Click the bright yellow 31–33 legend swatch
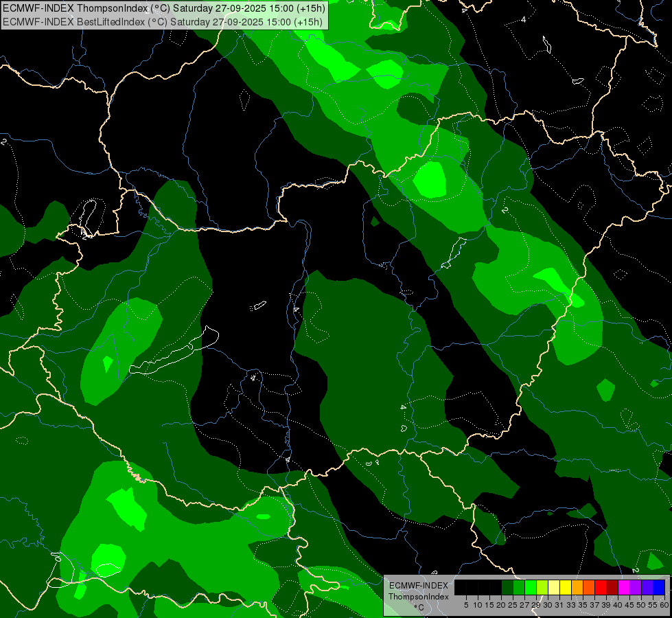This screenshot has height=618, width=672. (x=566, y=587)
